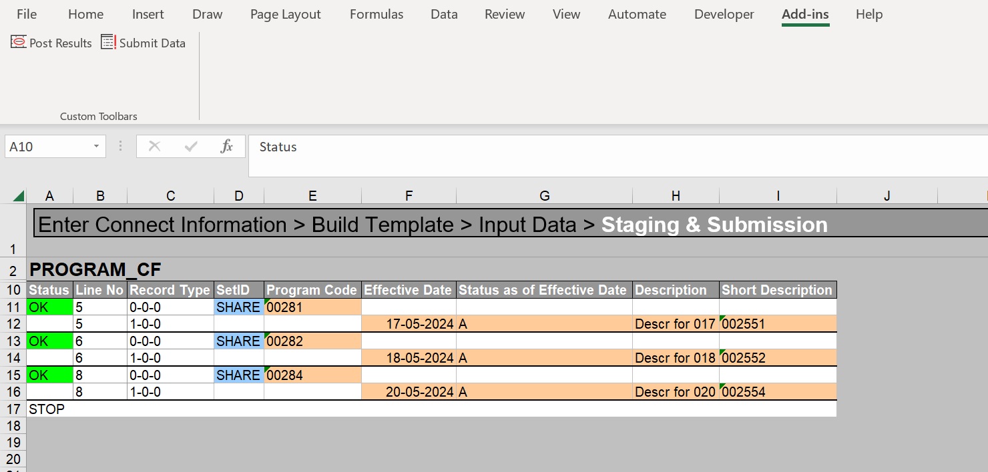The image size is (988, 472).
Task: Click the Program Code cell 00284
Action: 312,375
